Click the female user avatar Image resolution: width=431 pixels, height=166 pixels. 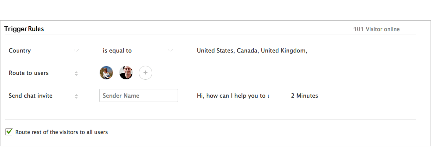[106, 73]
